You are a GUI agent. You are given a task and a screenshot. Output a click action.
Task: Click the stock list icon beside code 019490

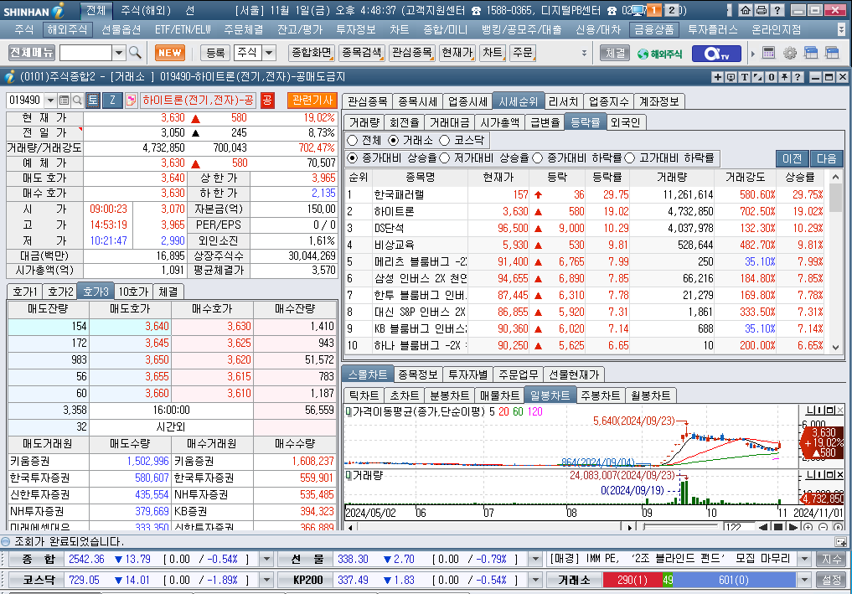[65, 100]
